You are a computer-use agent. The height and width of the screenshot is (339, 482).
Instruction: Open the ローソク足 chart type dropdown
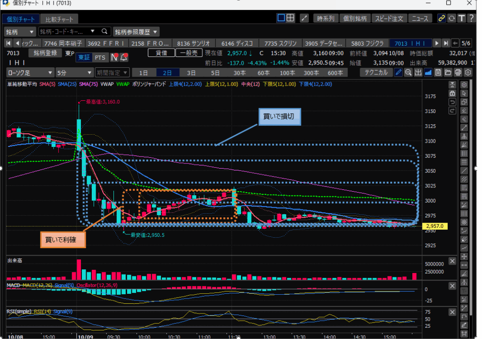tap(30, 73)
